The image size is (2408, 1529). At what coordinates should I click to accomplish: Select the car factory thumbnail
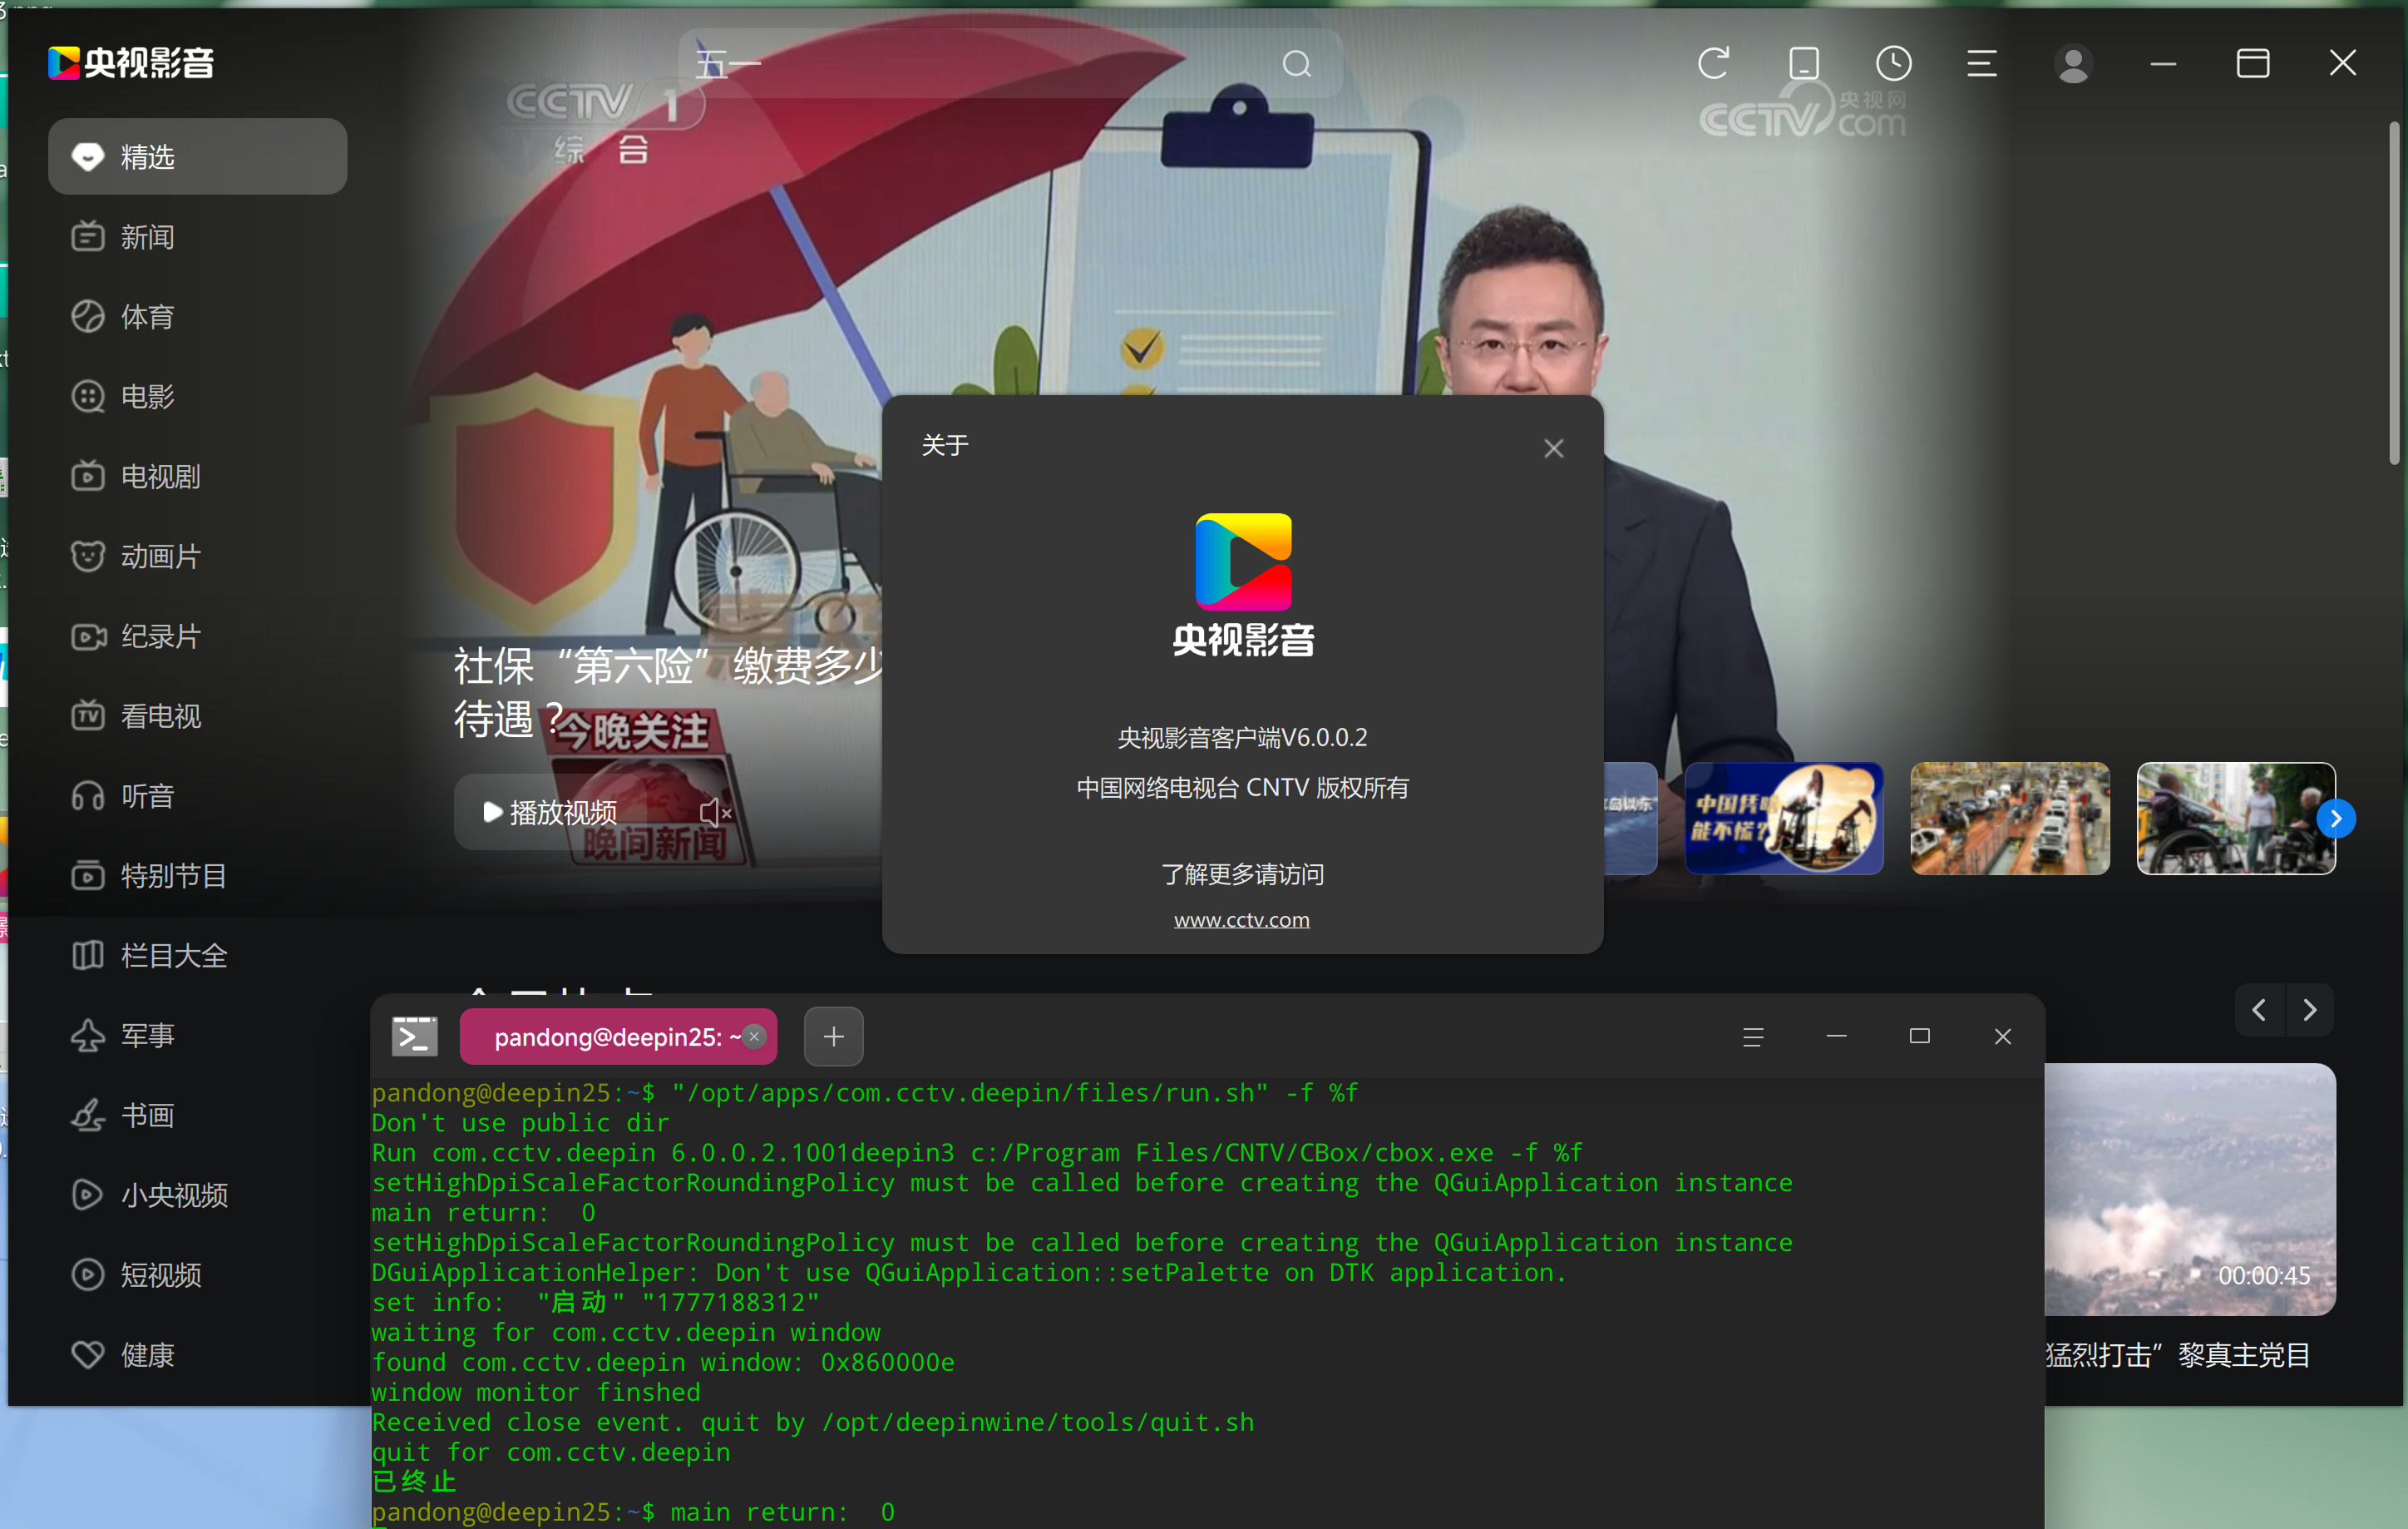(2010, 819)
